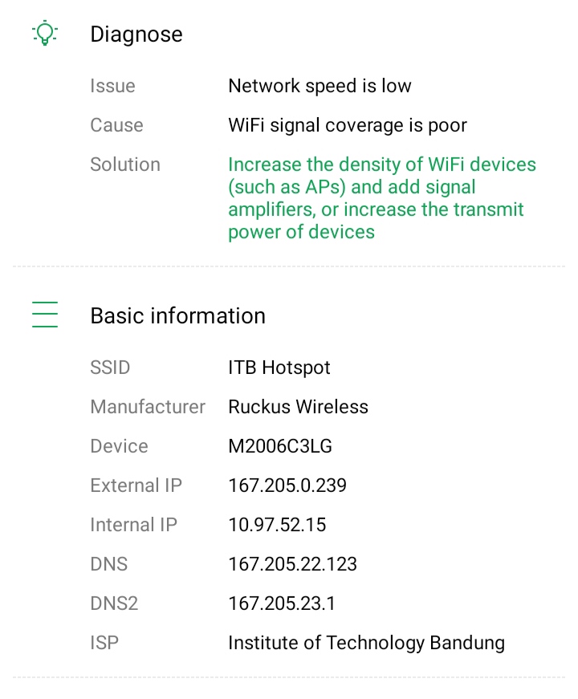578x699 pixels.
Task: Select the ITB Hotspot SSID value
Action: tap(279, 368)
